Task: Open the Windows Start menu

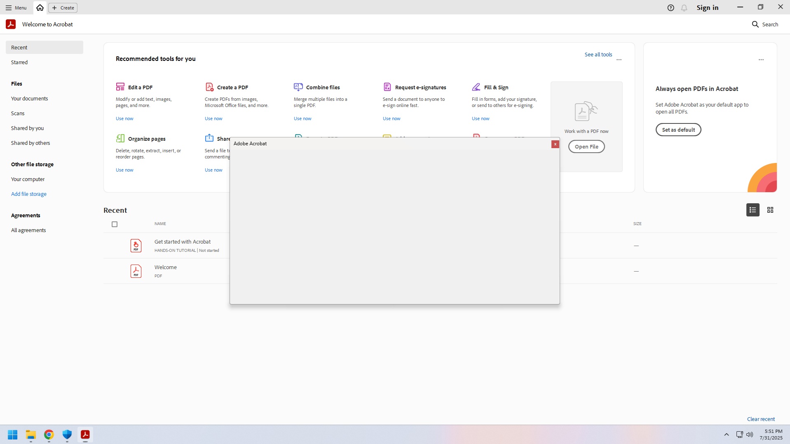Action: (13, 435)
